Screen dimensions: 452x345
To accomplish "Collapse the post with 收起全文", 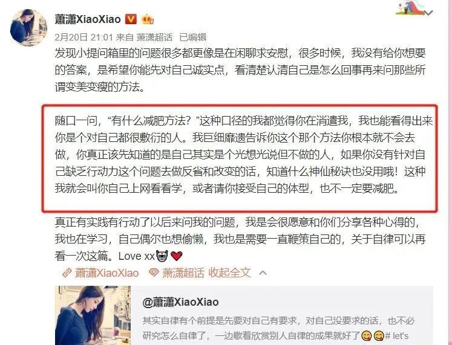I will (x=230, y=272).
